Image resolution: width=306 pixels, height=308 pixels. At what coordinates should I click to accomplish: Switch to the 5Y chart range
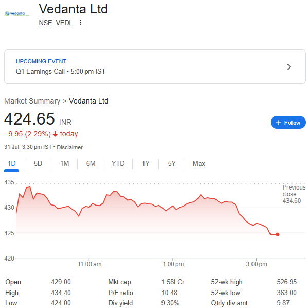172,163
